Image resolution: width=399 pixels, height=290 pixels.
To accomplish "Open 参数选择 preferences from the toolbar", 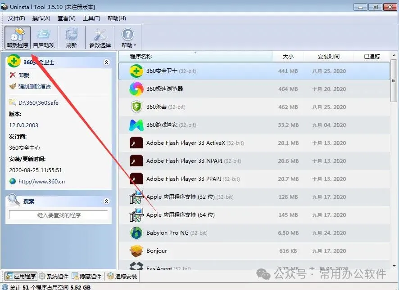I will 100,37.
